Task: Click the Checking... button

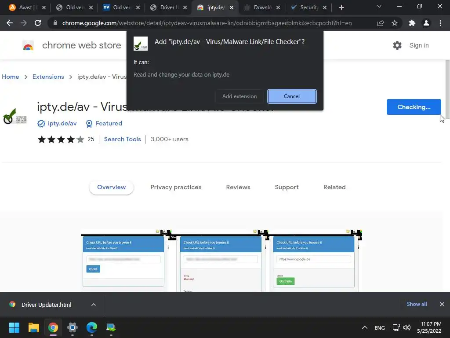Action: [414, 107]
